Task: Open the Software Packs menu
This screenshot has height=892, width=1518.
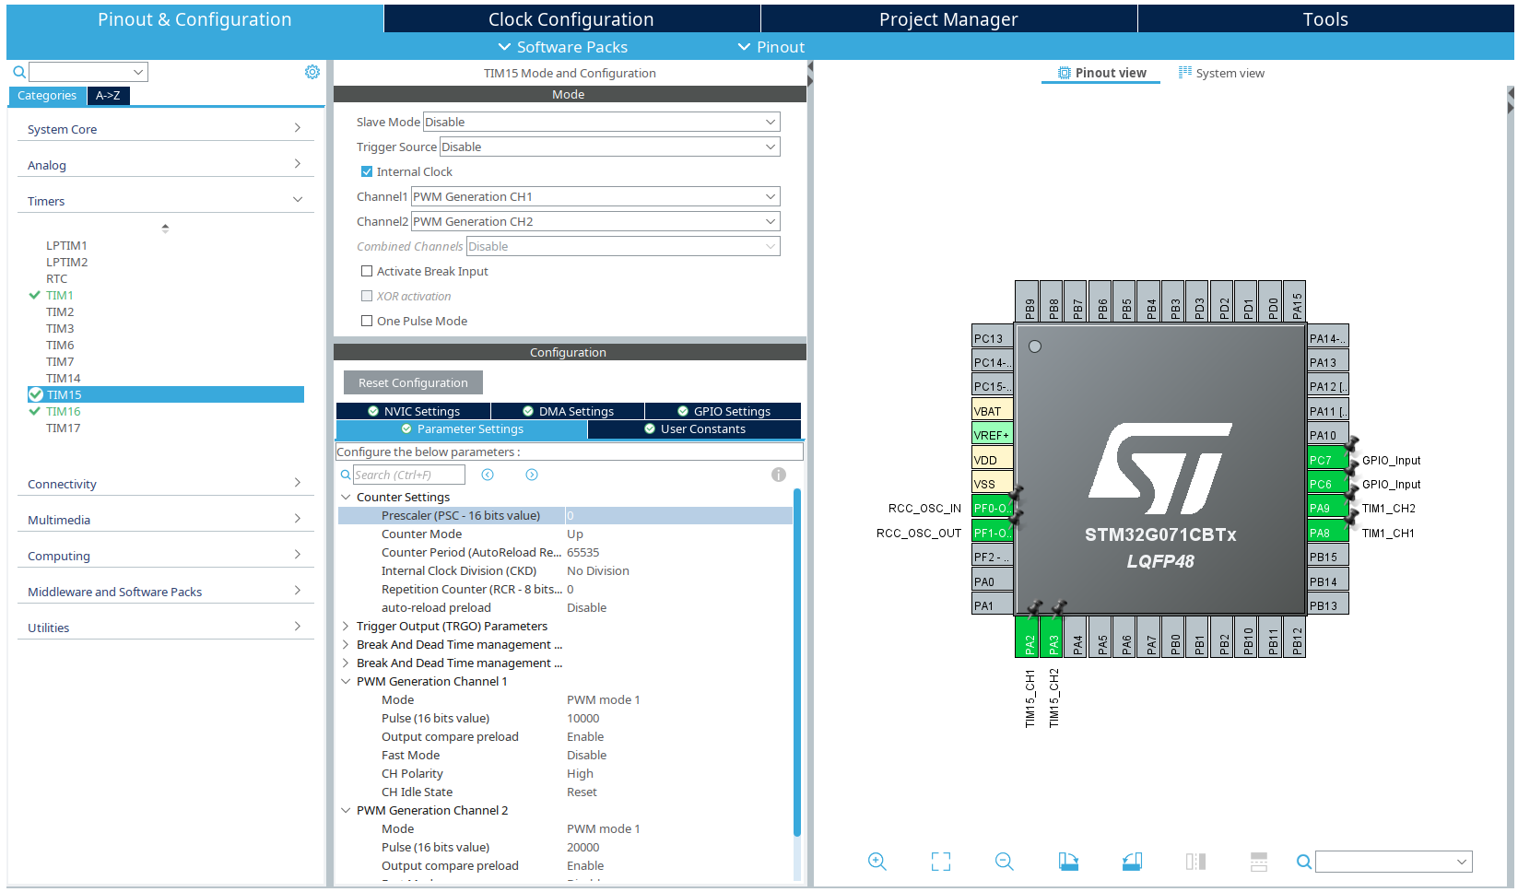Action: coord(562,47)
